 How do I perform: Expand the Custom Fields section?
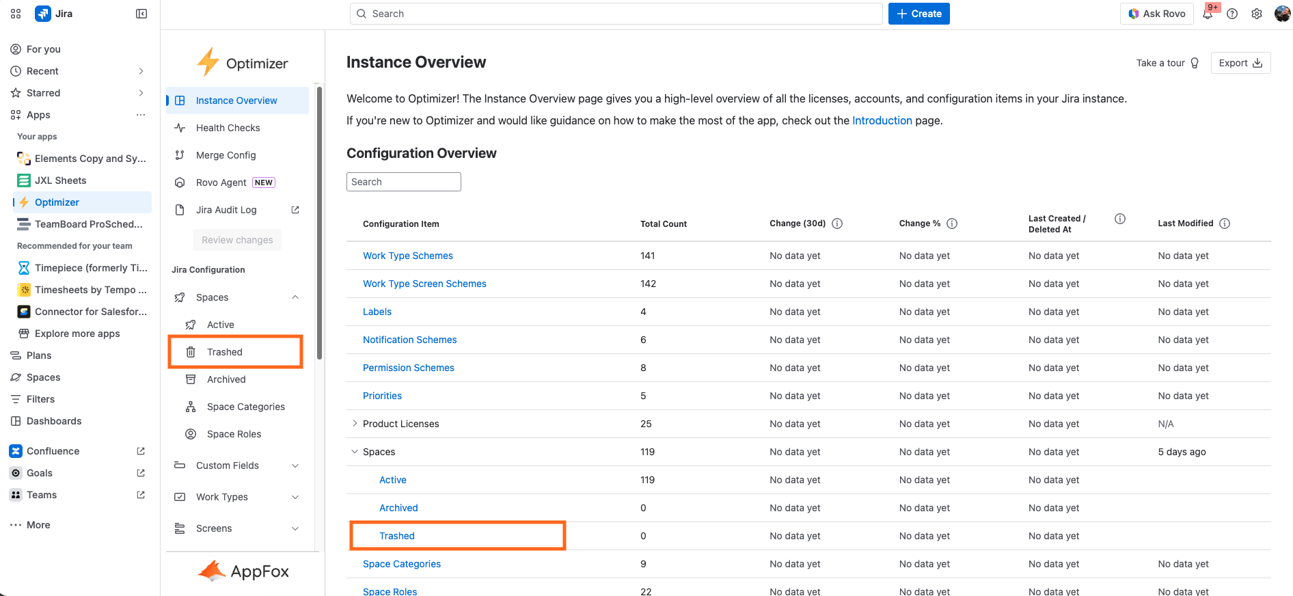(x=295, y=465)
